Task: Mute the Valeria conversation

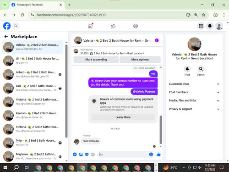Action: coord(187,69)
